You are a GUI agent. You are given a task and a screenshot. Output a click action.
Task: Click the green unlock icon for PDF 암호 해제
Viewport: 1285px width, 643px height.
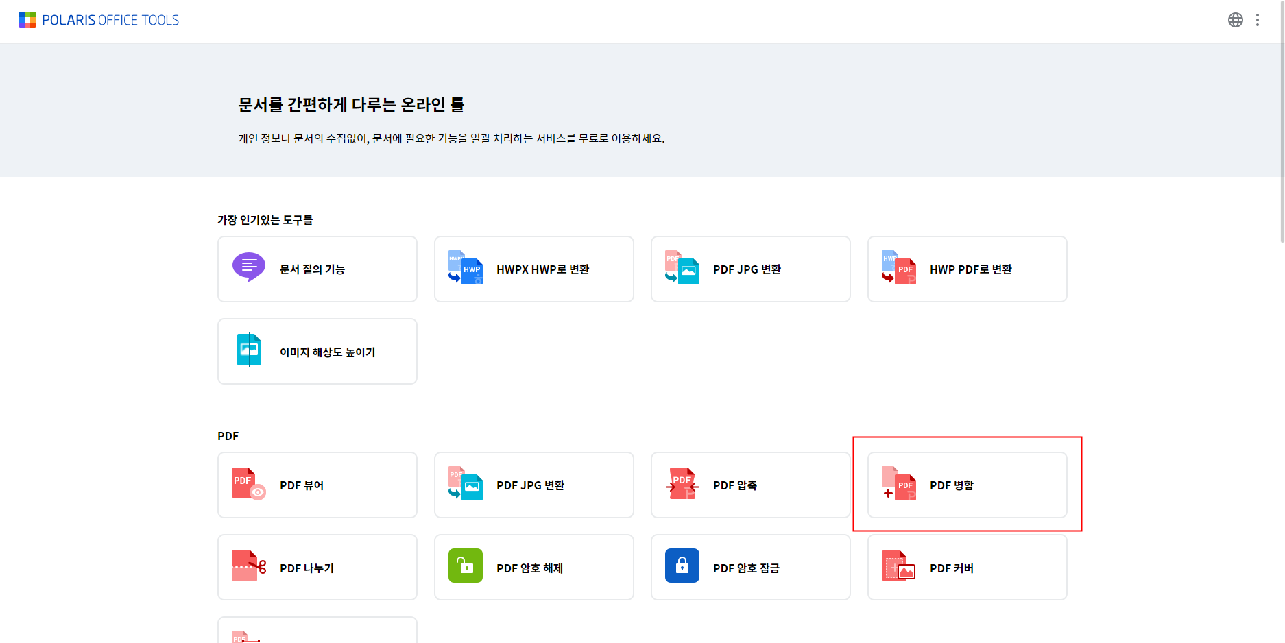point(466,566)
